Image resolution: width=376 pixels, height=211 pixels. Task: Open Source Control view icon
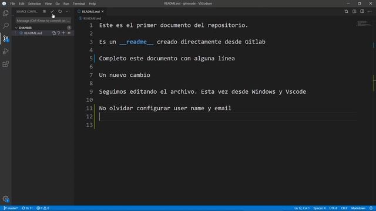[5, 39]
